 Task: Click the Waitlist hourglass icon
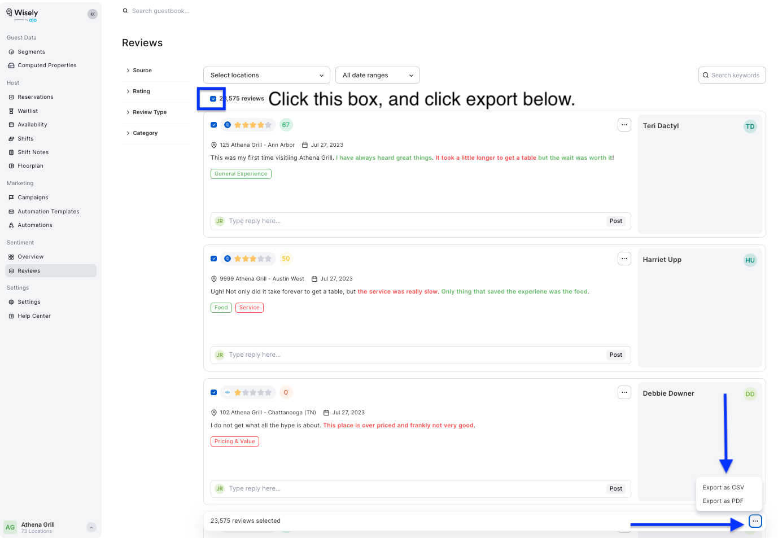click(11, 111)
